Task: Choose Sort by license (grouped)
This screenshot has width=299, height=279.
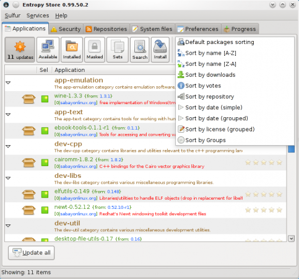Action: click(235, 130)
